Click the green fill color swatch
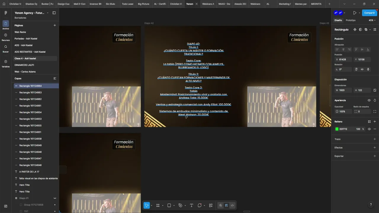Viewport: 379px width, 213px height. pos(337,129)
